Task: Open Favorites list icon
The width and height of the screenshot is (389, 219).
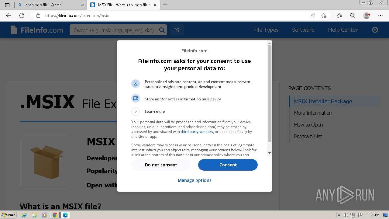Action: coord(339,16)
